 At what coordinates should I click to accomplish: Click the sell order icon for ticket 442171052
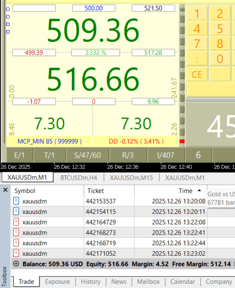(16, 253)
